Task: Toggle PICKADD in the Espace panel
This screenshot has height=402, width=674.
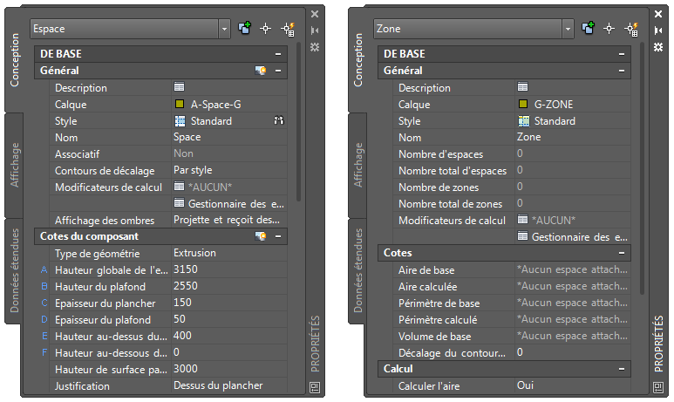Action: tap(245, 29)
